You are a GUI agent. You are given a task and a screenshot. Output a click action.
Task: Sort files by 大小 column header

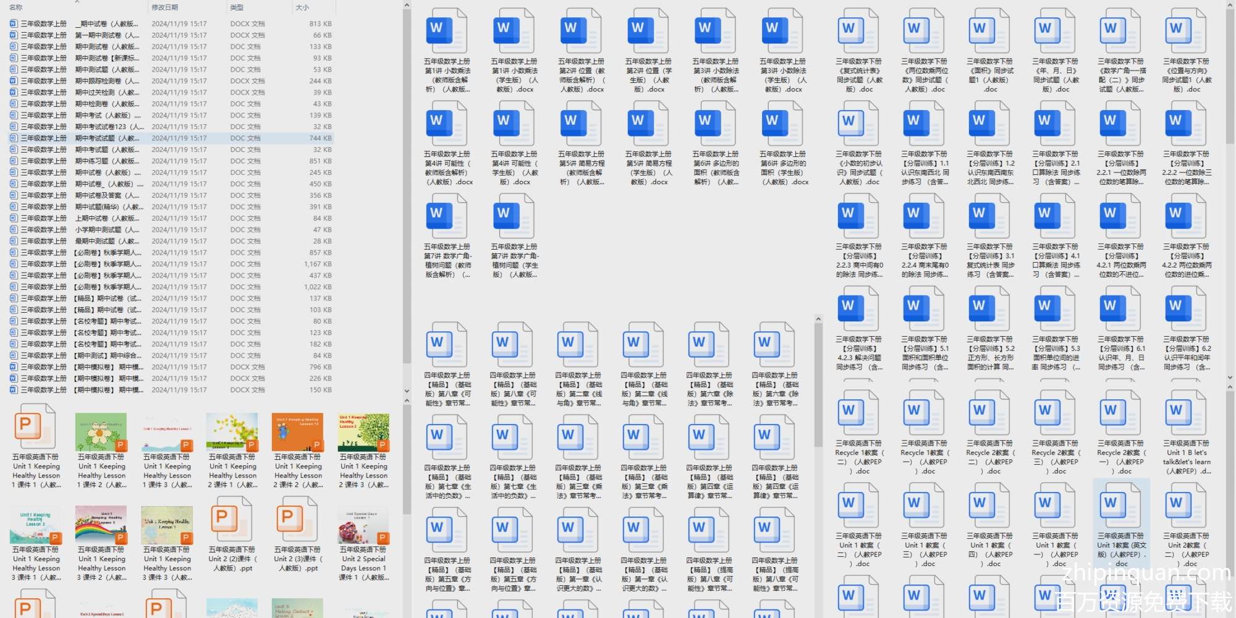(302, 7)
